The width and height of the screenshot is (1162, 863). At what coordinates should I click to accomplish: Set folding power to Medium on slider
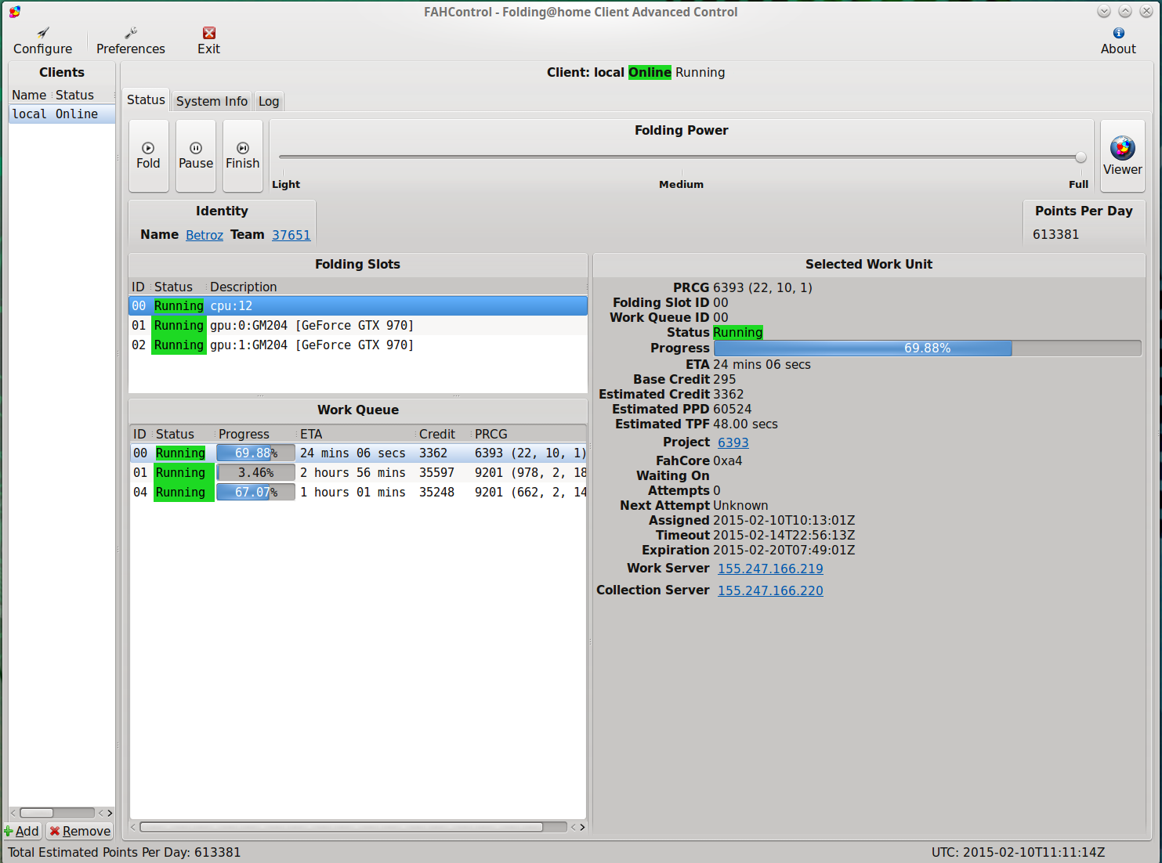coord(681,157)
